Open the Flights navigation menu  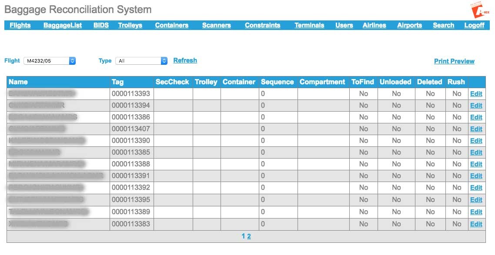20,25
